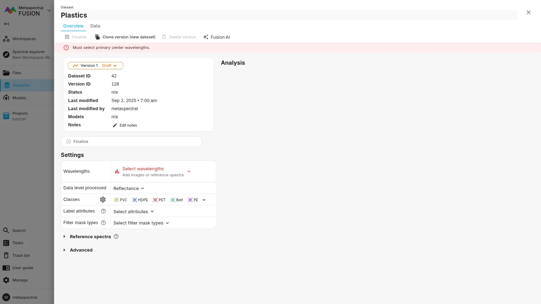541x304 pixels.
Task: Click the Clone version (new dataset) button
Action: [x=125, y=37]
